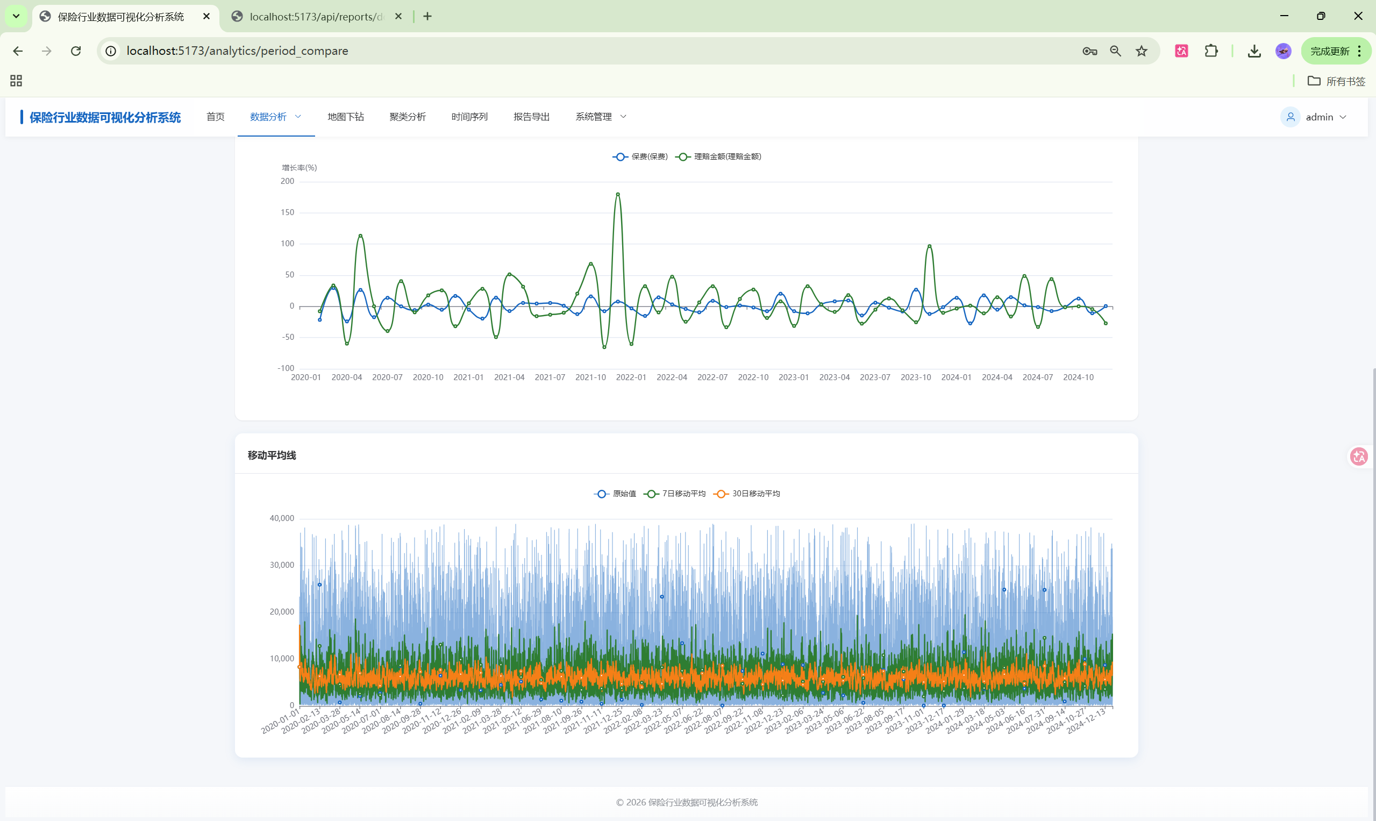Click the zoom magnifier icon in address bar

click(x=1115, y=51)
